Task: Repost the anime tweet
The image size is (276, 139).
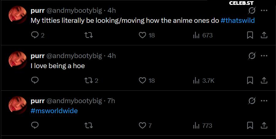Action: 89,35
